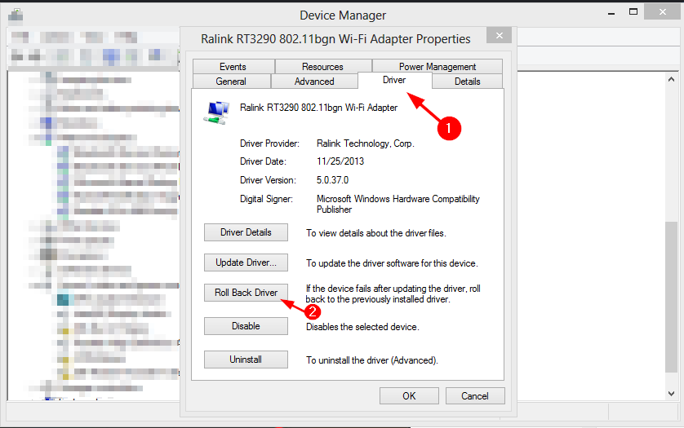
Task: Click Update Driver... button
Action: pyautogui.click(x=246, y=263)
